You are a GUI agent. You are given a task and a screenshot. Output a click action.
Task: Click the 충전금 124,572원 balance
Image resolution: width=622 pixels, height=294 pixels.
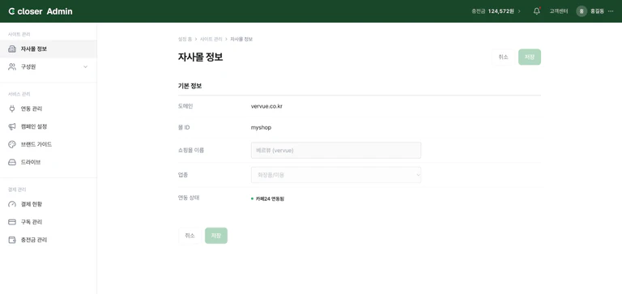tap(492, 11)
